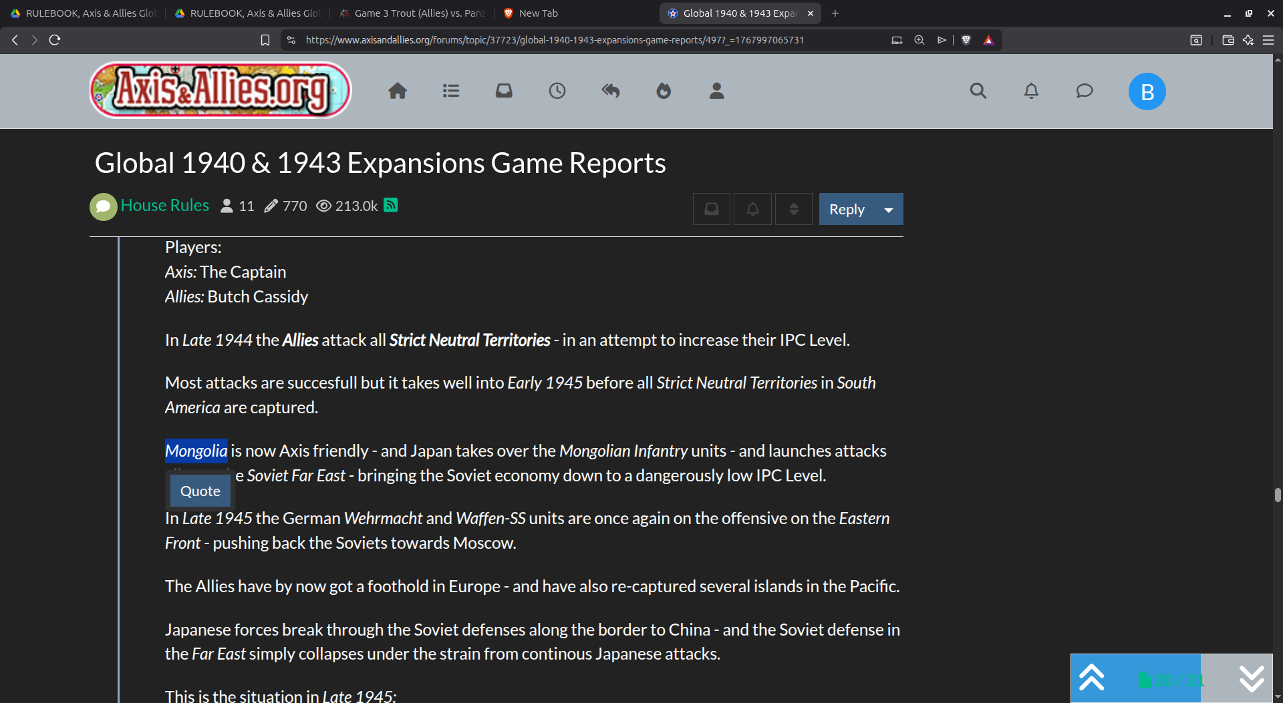Toggle watching this topic with the bell

(x=752, y=208)
